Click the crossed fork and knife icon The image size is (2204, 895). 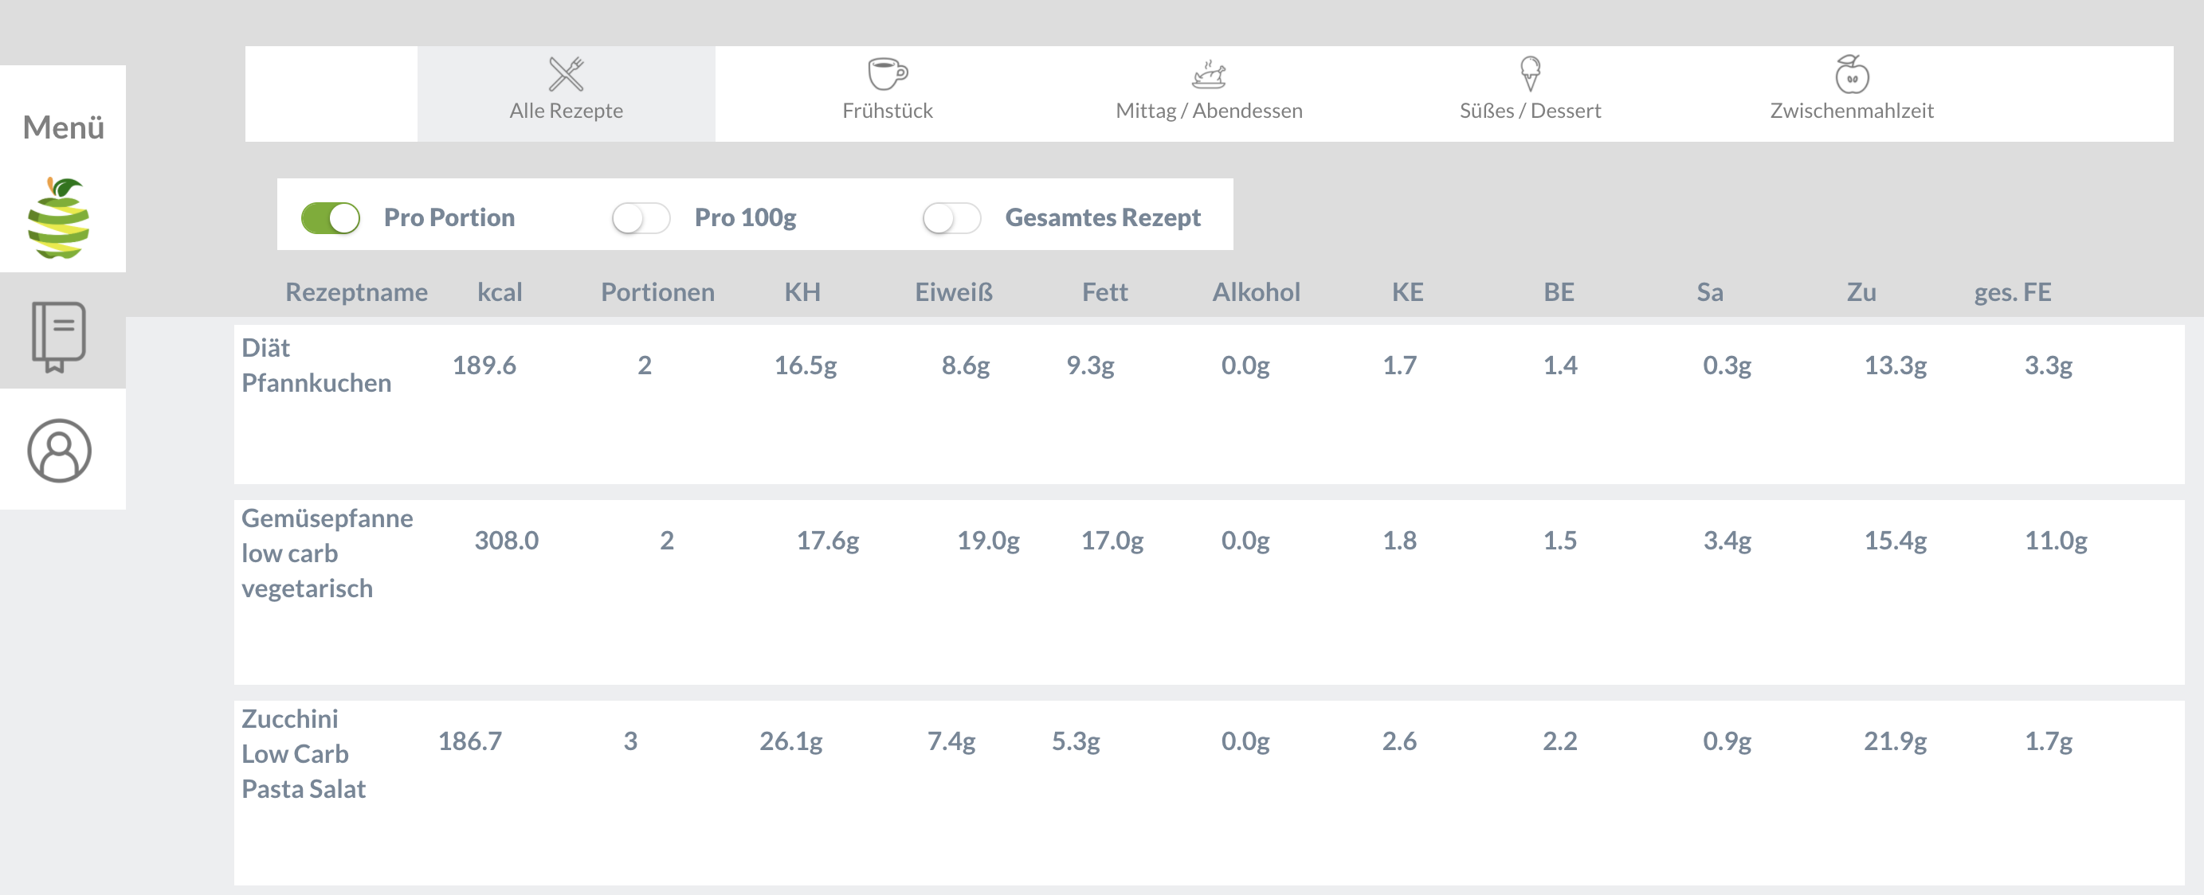[566, 74]
